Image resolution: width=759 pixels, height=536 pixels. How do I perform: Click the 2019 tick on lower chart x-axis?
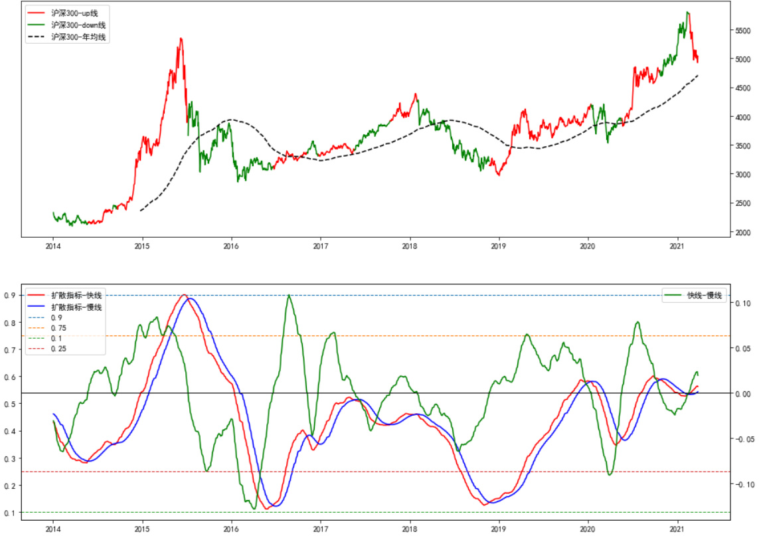499,529
